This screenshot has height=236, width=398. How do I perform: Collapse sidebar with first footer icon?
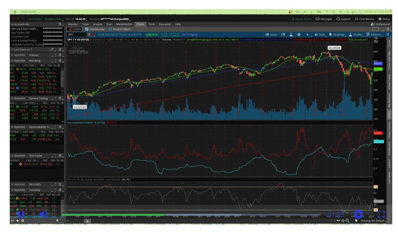coord(12,220)
